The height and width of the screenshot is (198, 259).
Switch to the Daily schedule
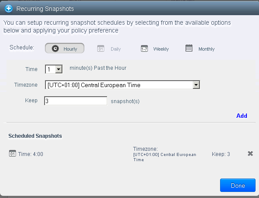pyautogui.click(x=115, y=49)
